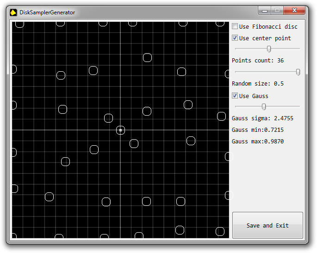Click the Gauss sigma: 2.4755 readout
Screen dimensions: 317x253
click(x=262, y=118)
